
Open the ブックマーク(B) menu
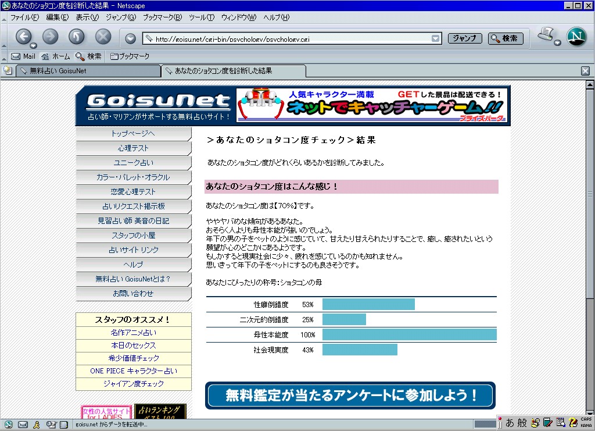(x=163, y=17)
